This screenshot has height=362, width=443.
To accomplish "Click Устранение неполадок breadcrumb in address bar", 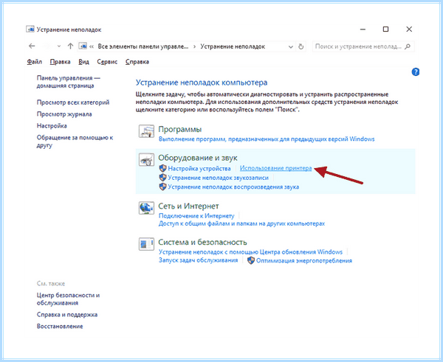I will [x=233, y=46].
